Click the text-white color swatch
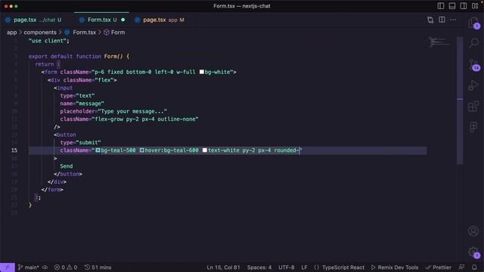Screen dimensions: 484x272 [205, 150]
